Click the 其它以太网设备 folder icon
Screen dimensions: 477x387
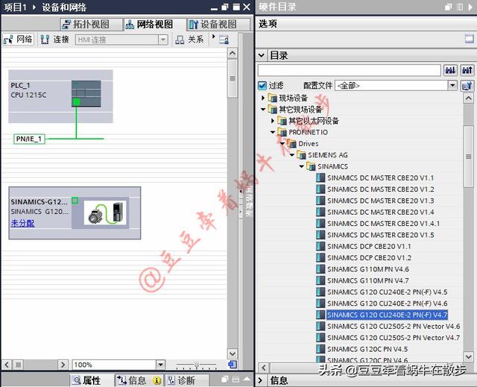pyautogui.click(x=282, y=121)
